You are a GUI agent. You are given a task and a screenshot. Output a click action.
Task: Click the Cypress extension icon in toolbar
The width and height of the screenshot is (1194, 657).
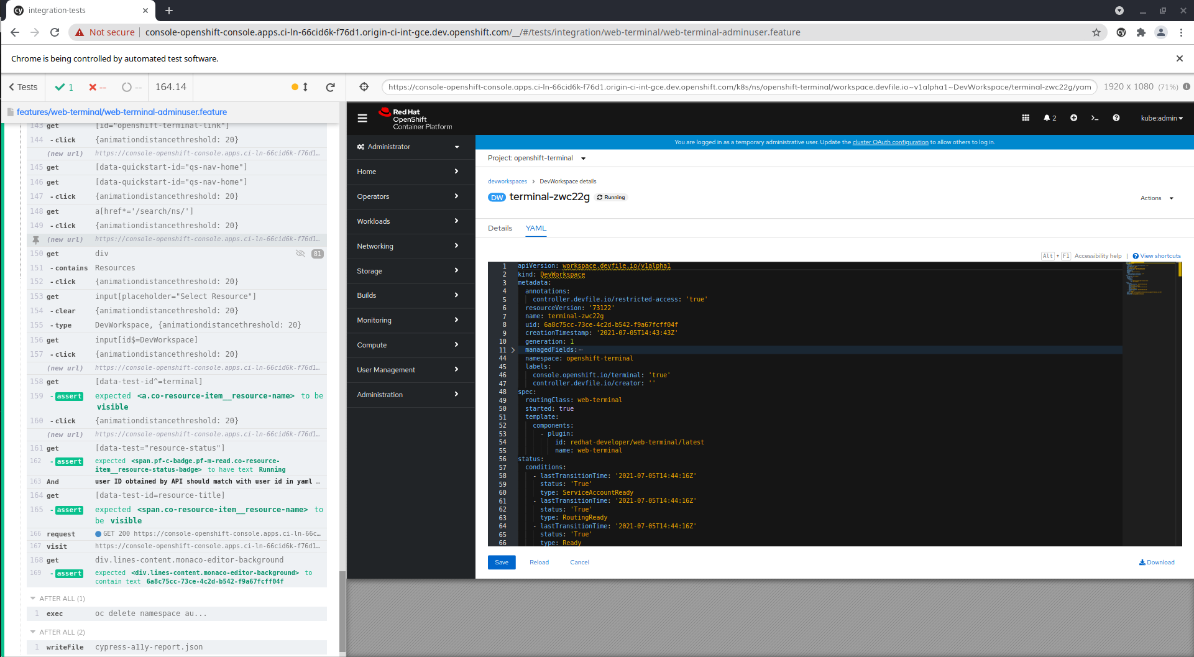pos(1121,32)
